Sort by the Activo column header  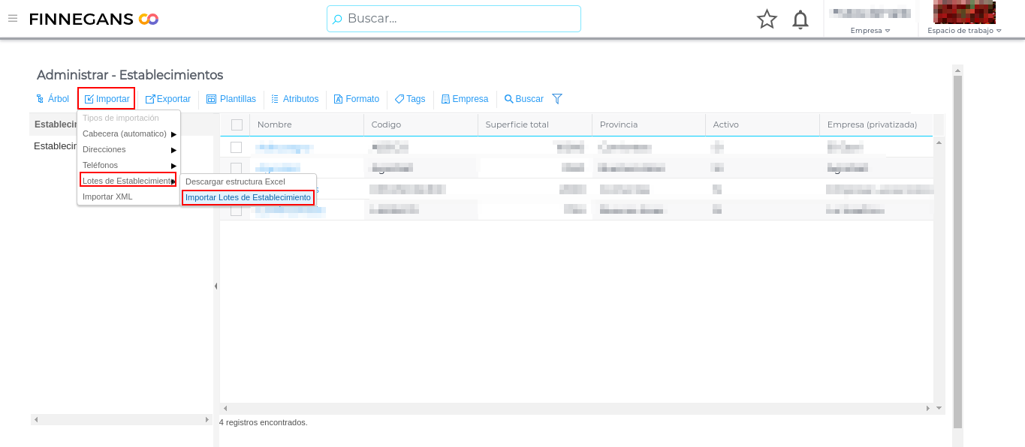(762, 124)
